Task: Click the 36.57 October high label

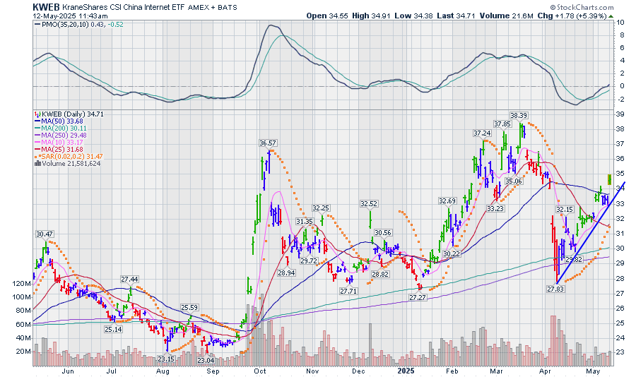Action: coord(268,143)
